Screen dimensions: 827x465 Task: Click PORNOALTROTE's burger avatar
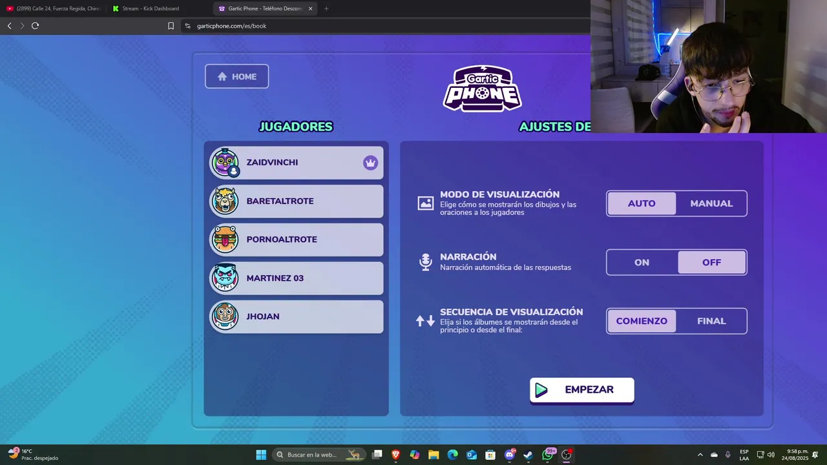tap(225, 240)
